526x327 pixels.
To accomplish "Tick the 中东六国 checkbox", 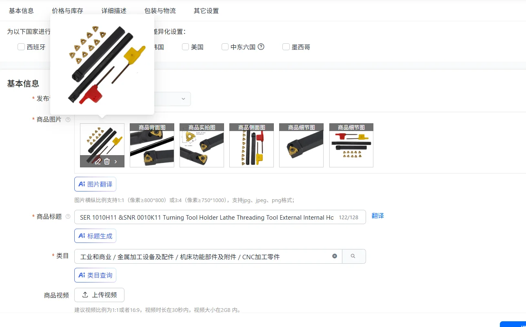I will (x=225, y=47).
